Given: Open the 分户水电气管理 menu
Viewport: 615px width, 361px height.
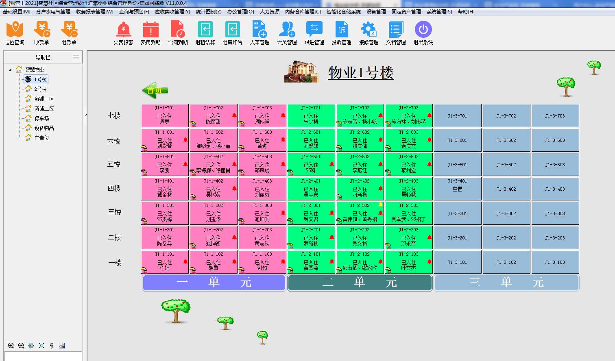Looking at the screenshot, I should point(53,12).
